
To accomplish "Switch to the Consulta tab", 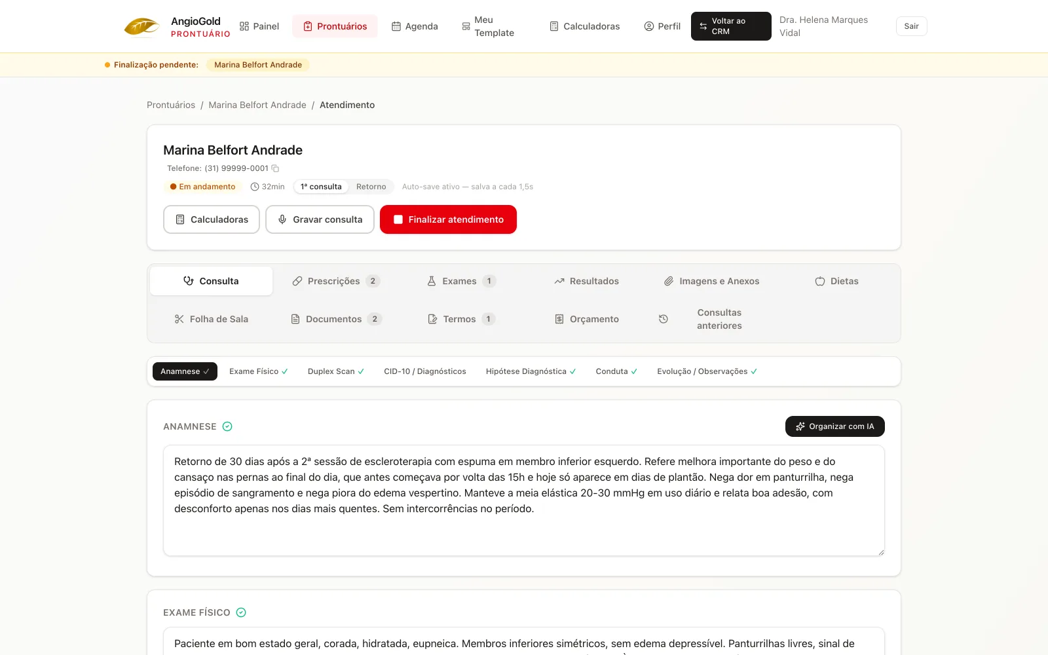I will pos(211,281).
